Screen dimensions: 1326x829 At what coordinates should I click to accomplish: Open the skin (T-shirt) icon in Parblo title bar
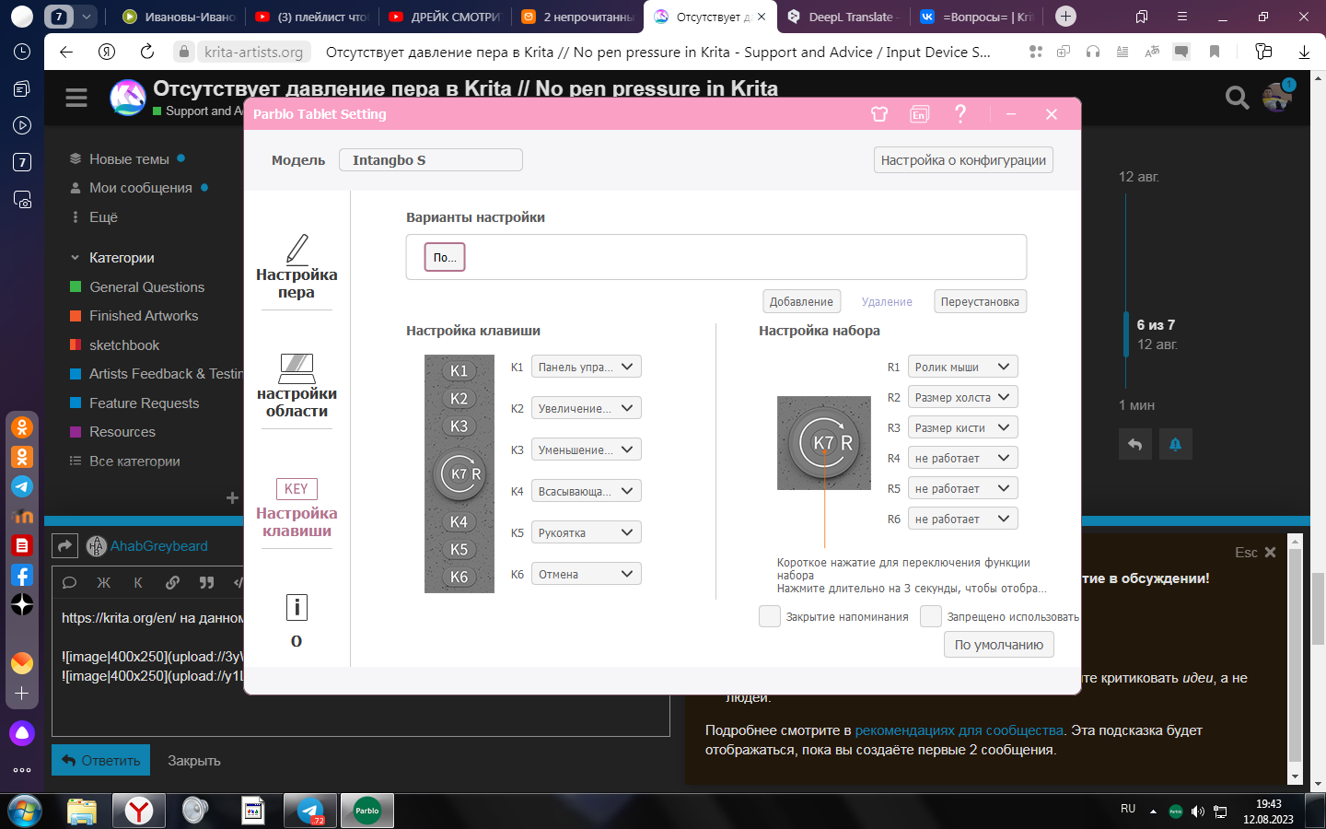tap(879, 114)
